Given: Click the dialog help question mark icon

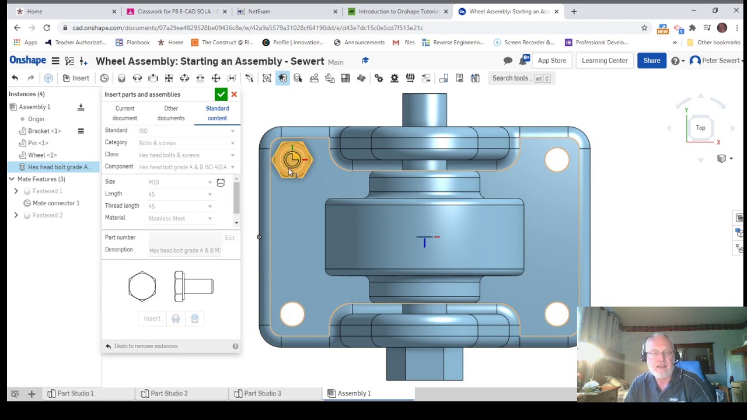Looking at the screenshot, I should click(x=235, y=346).
